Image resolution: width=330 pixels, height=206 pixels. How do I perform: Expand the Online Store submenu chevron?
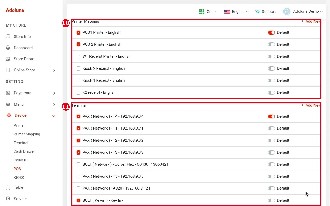[54, 70]
